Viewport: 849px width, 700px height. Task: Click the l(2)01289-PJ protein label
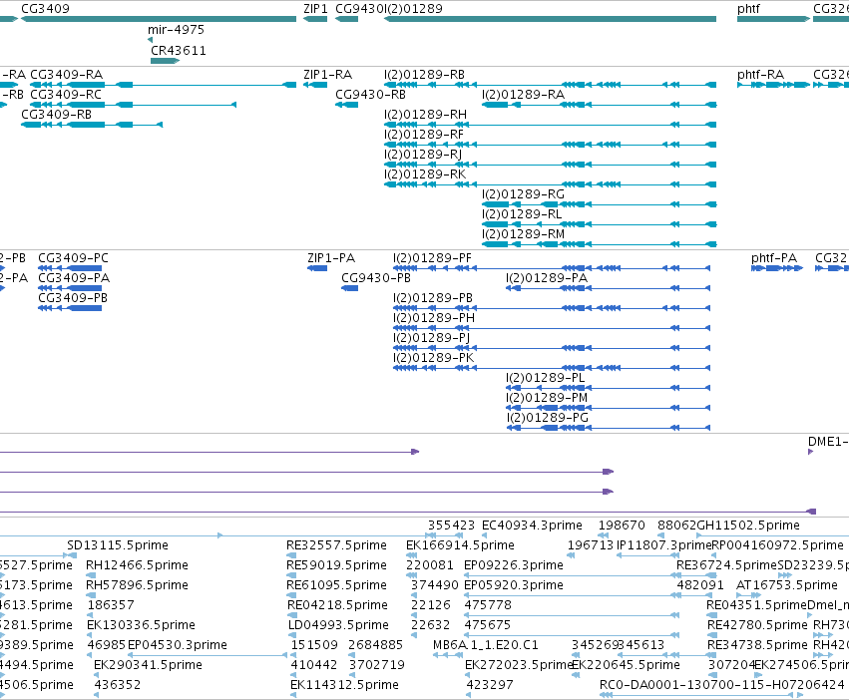point(431,338)
